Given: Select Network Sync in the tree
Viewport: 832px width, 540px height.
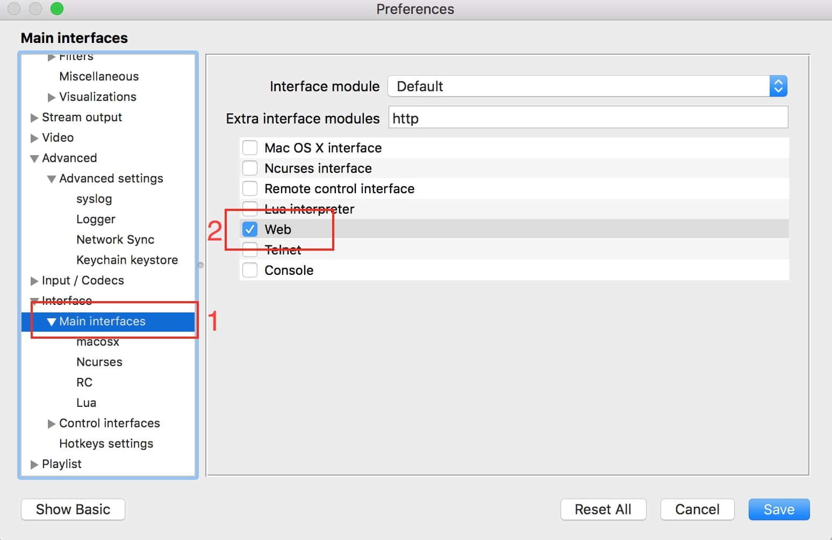Looking at the screenshot, I should (x=115, y=239).
